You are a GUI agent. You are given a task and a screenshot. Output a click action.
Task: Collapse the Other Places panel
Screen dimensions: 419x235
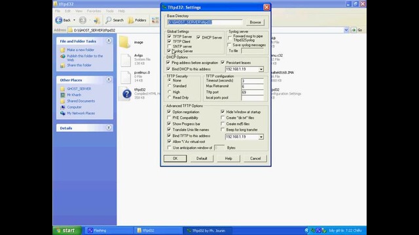[x=109, y=80]
